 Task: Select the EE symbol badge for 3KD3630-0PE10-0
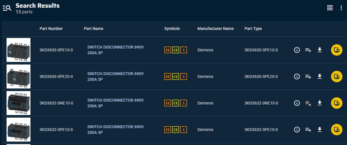point(168,50)
